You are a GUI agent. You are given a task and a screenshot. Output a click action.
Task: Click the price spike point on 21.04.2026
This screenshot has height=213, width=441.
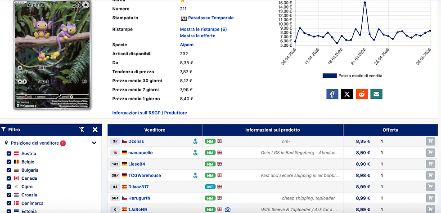(365, 3)
